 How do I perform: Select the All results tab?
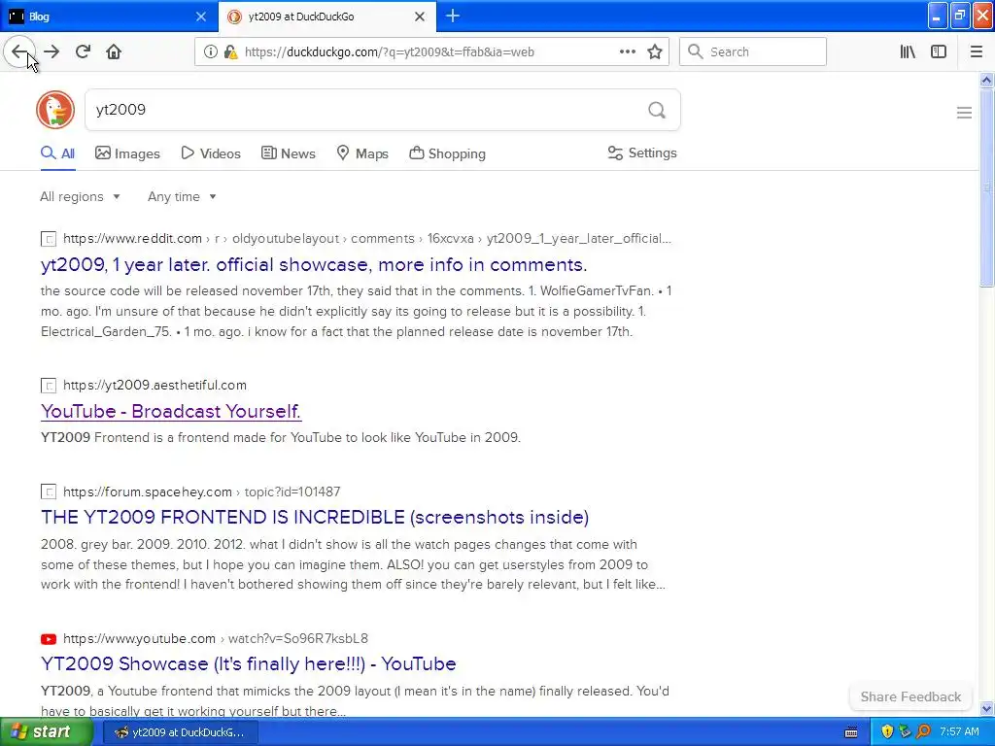[57, 153]
